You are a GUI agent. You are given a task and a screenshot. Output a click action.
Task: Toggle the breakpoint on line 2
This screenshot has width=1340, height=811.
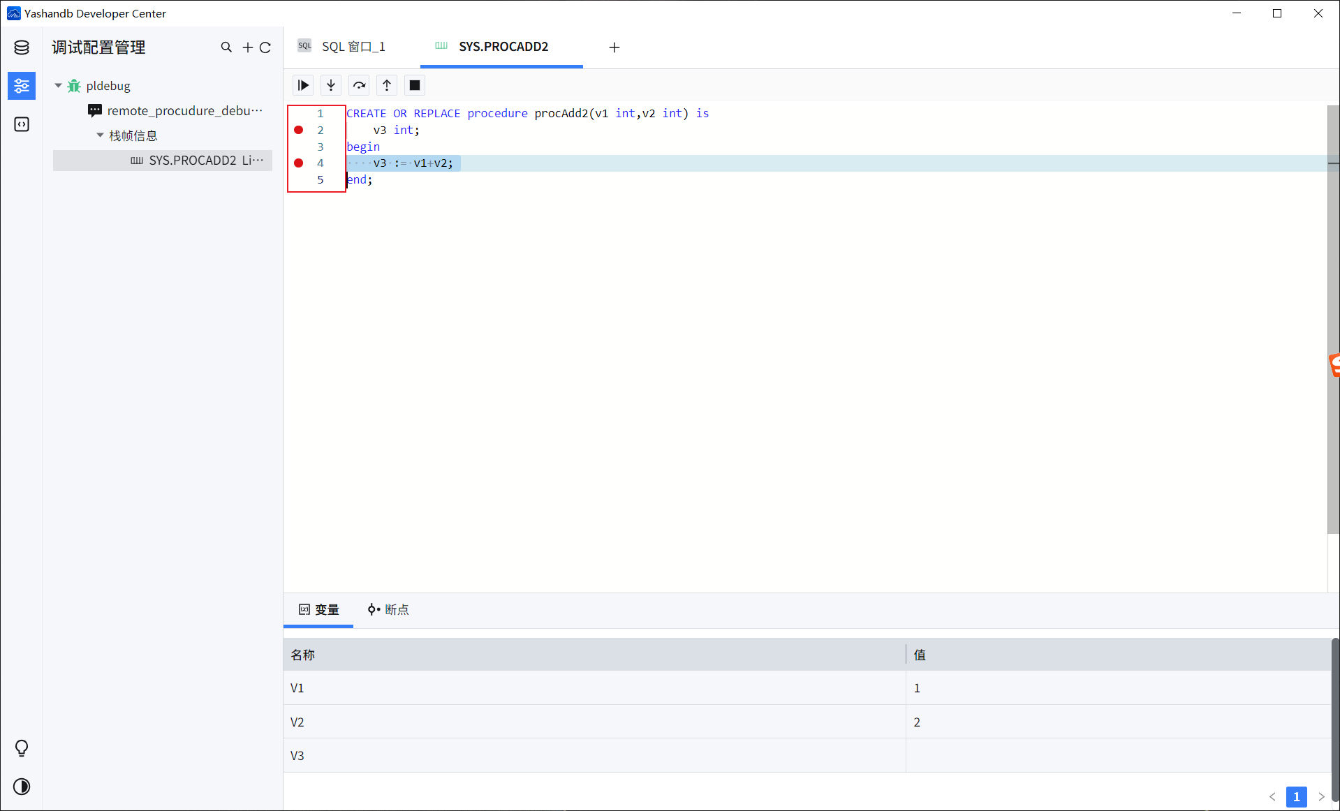click(x=299, y=130)
